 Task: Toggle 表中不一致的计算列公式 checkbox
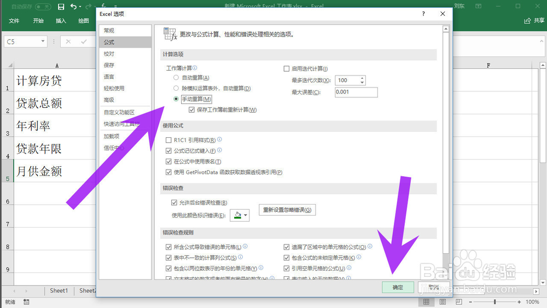coord(168,258)
